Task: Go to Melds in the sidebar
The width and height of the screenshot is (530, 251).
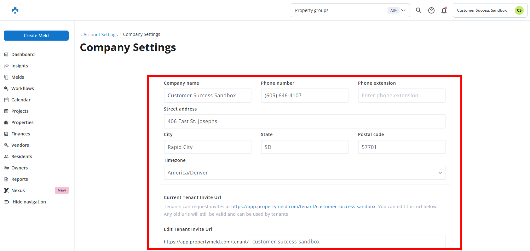Action: point(18,77)
